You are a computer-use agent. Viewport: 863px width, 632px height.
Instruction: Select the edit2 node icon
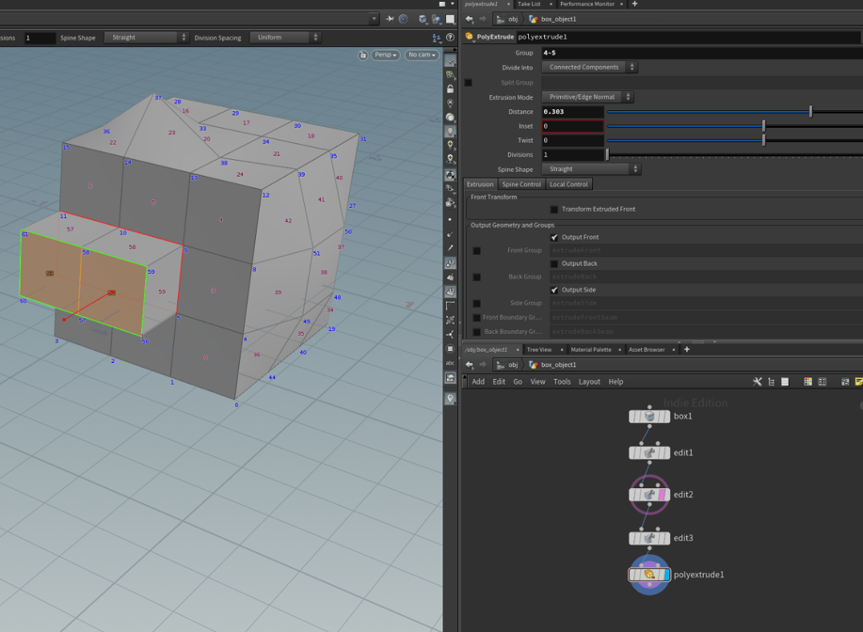click(649, 495)
